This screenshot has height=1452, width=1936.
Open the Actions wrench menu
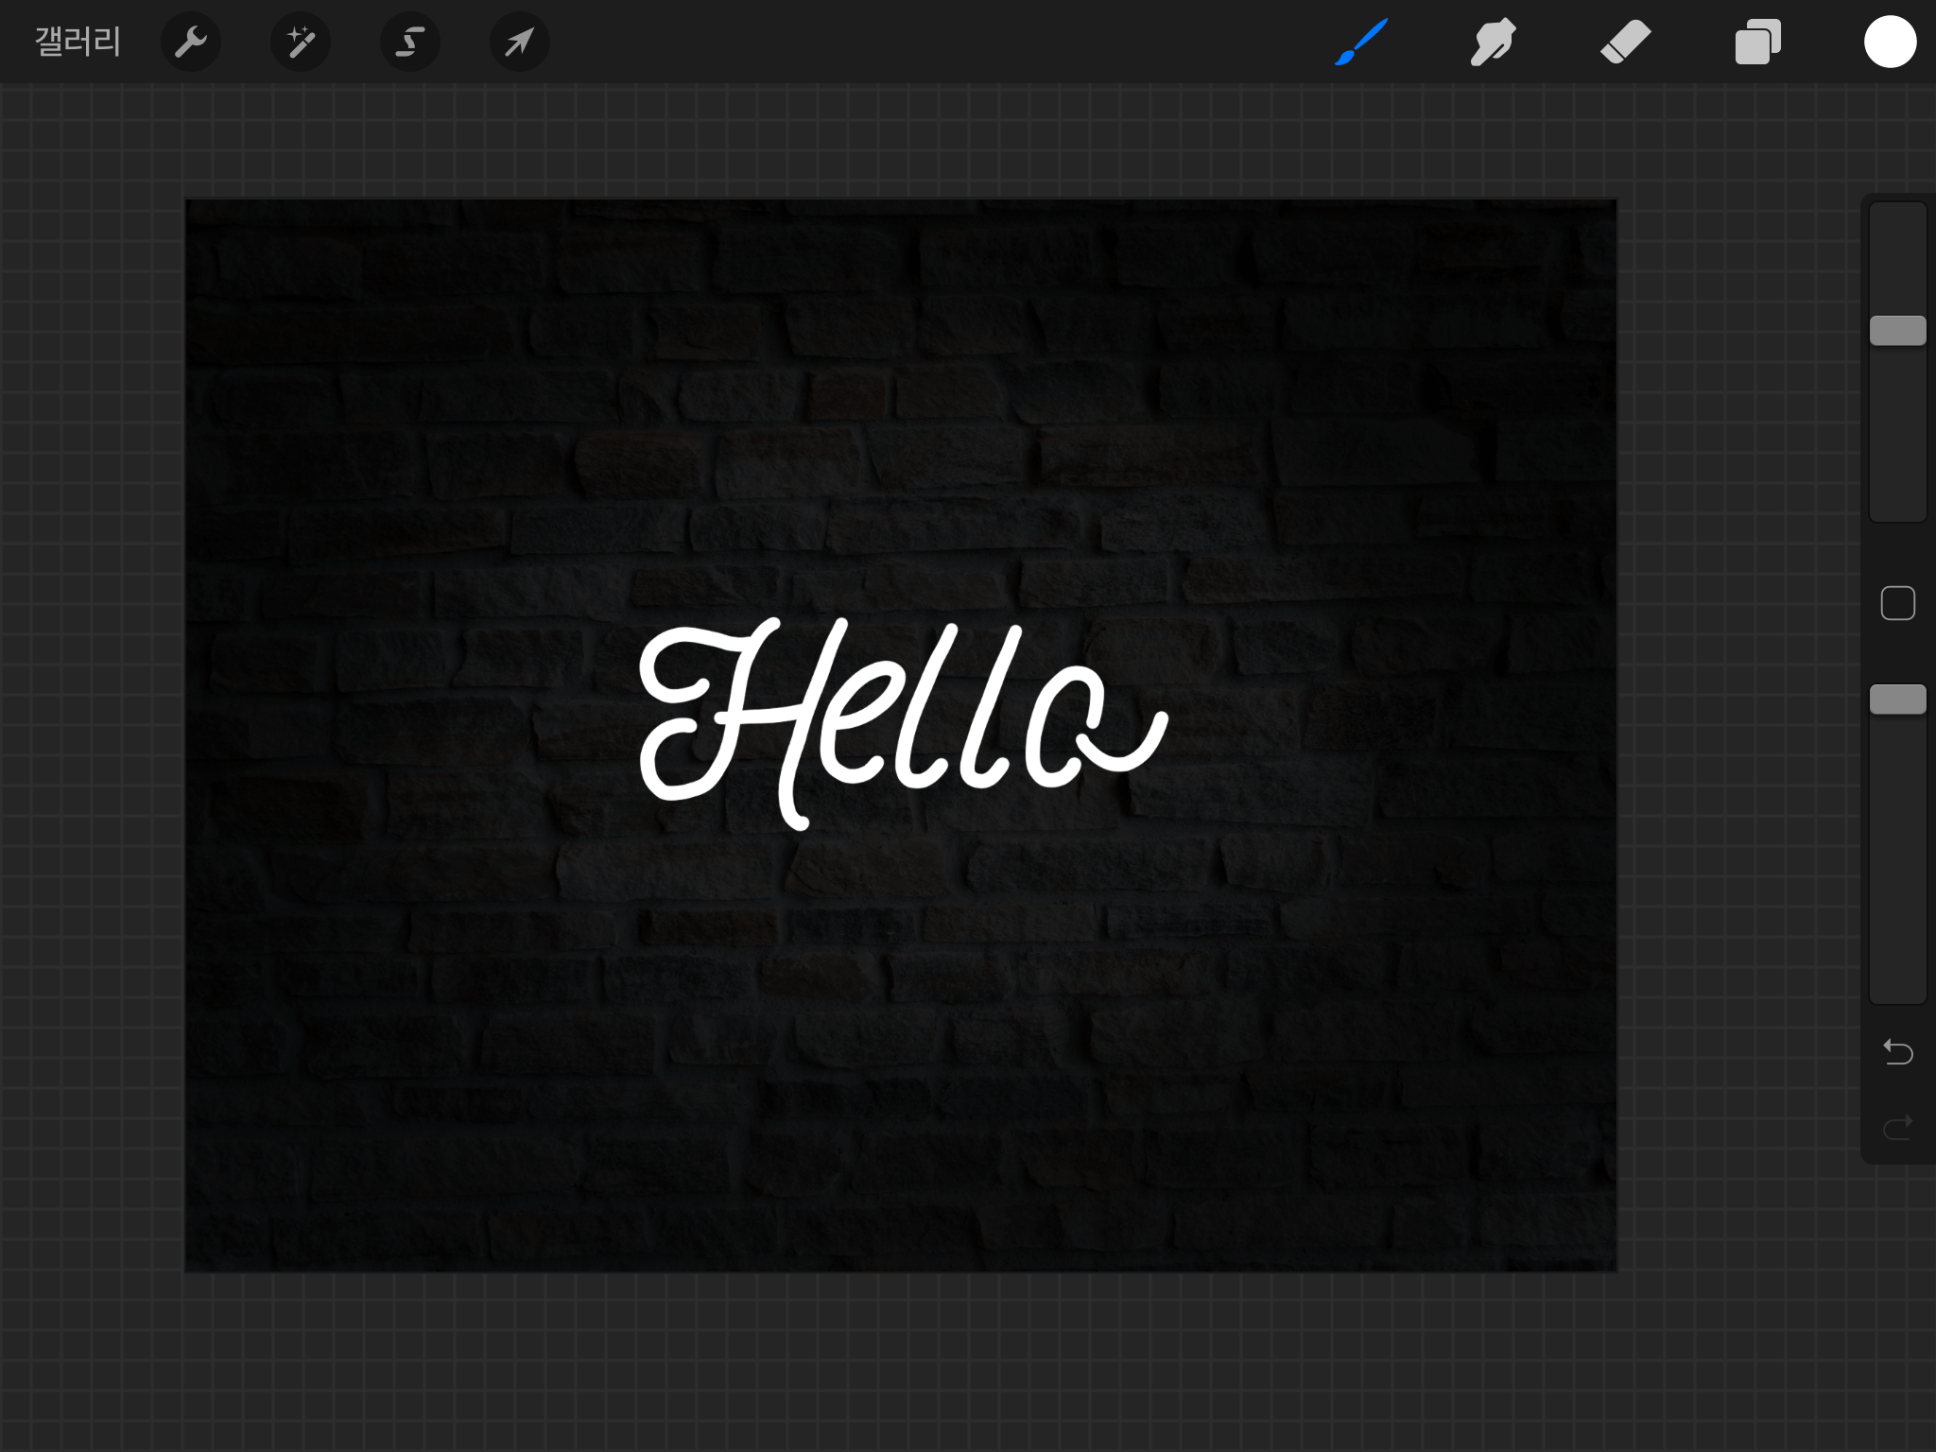click(191, 43)
